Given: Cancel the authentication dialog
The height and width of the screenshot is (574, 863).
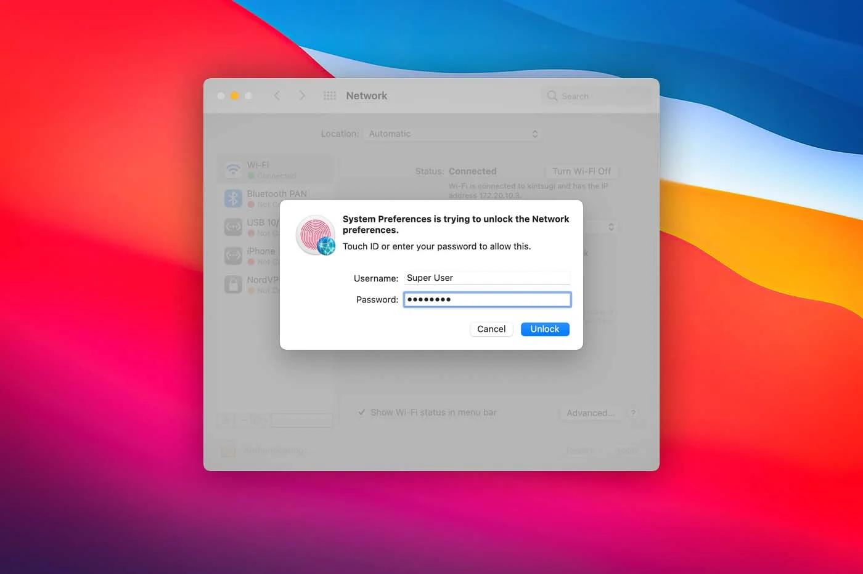Looking at the screenshot, I should coord(491,329).
